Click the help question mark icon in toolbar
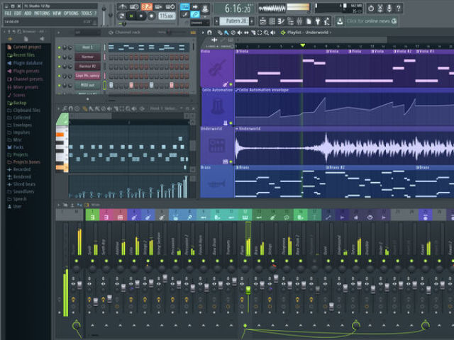This screenshot has width=454, height=340. [x=399, y=8]
